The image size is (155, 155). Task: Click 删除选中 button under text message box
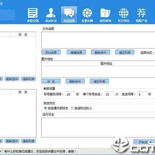click(x=100, y=53)
